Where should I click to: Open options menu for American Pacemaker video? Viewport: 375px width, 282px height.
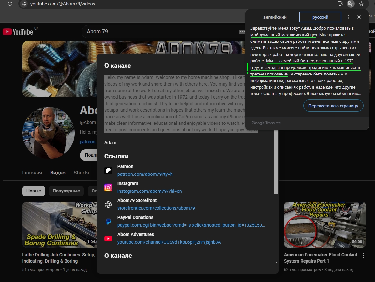coord(363,256)
